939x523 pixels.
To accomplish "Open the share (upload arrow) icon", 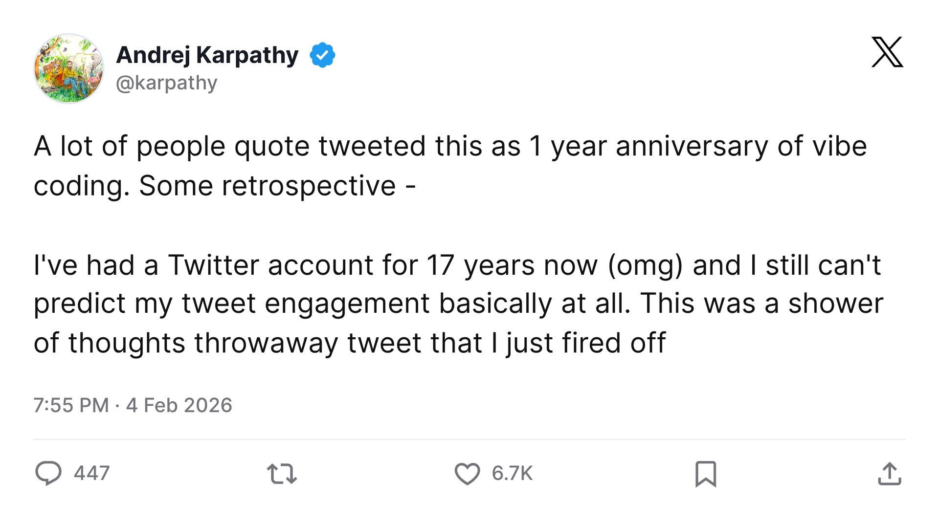I will click(889, 474).
